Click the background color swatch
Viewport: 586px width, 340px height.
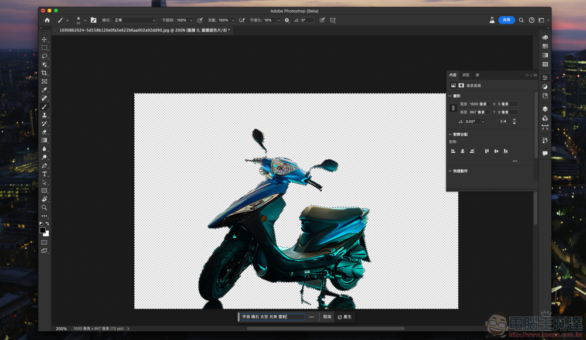(47, 235)
